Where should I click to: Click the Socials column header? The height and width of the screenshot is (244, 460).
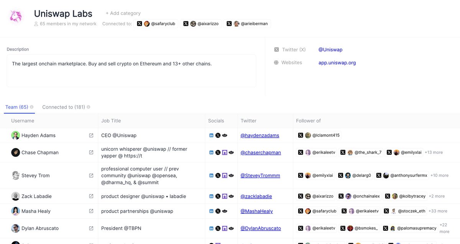coord(216,121)
